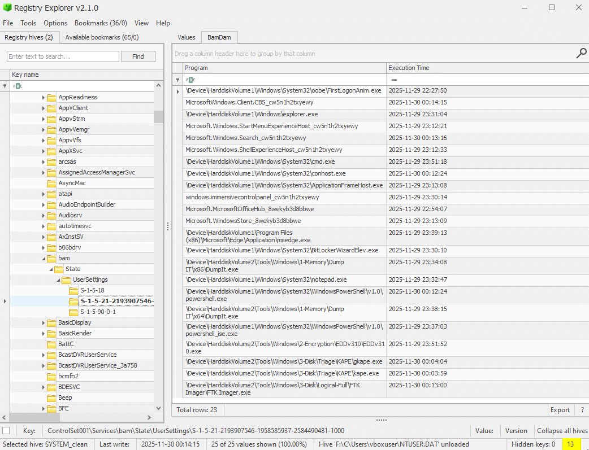Click the Collapse all hives link

tap(562, 430)
